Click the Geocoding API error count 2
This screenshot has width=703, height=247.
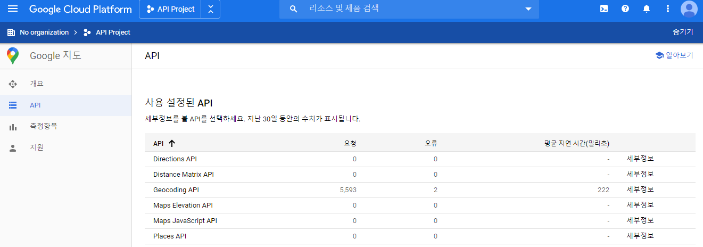coord(435,190)
